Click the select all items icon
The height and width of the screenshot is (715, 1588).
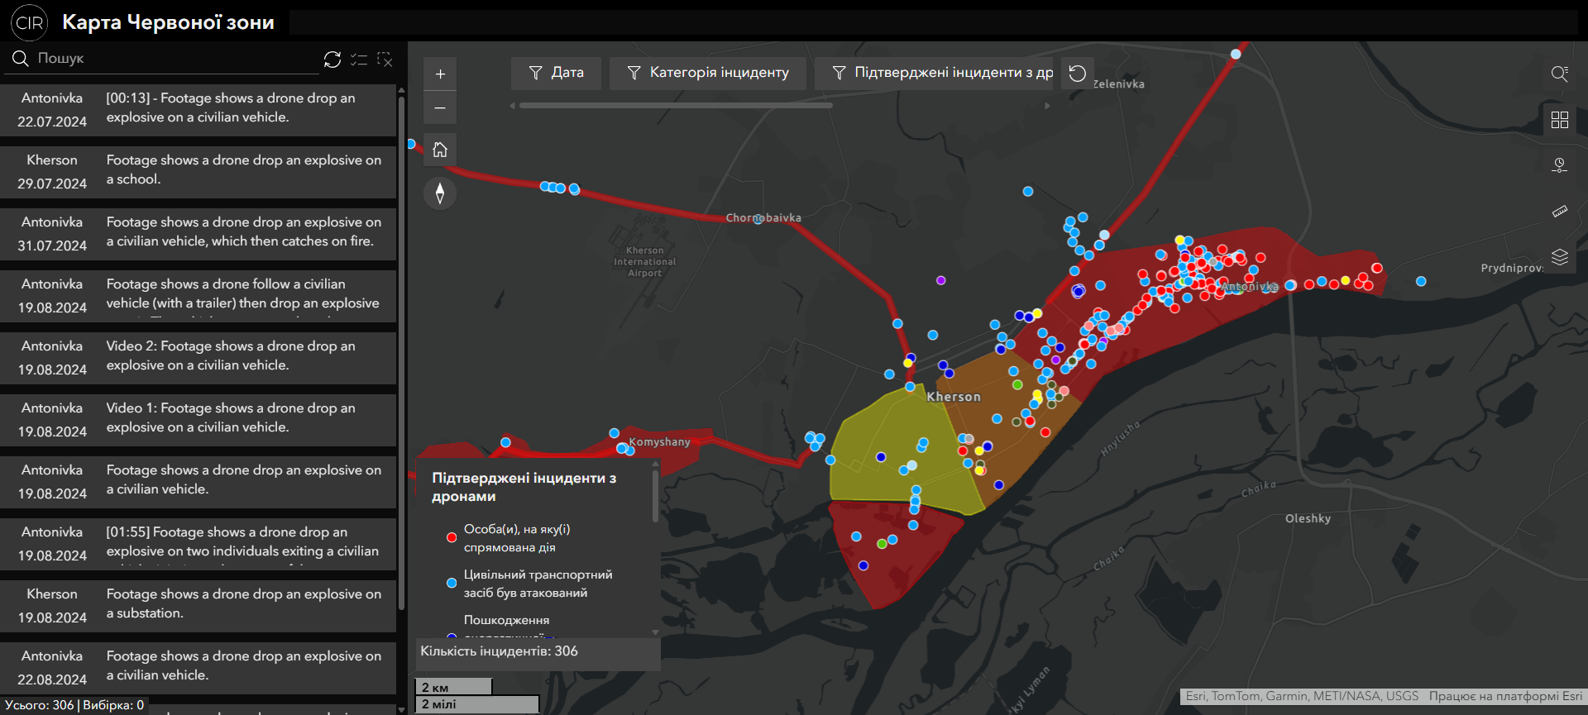pos(359,60)
